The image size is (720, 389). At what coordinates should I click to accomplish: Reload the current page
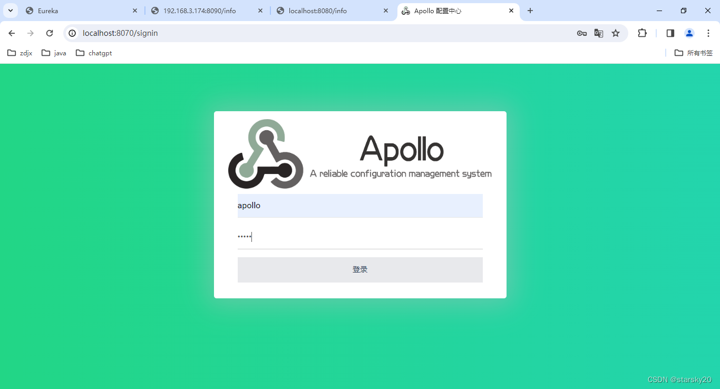tap(50, 33)
